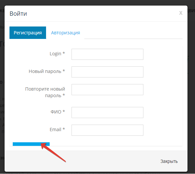Click the red arrow annotation
Image resolution: width=195 pixels, height=174 pixels.
pyautogui.click(x=53, y=153)
